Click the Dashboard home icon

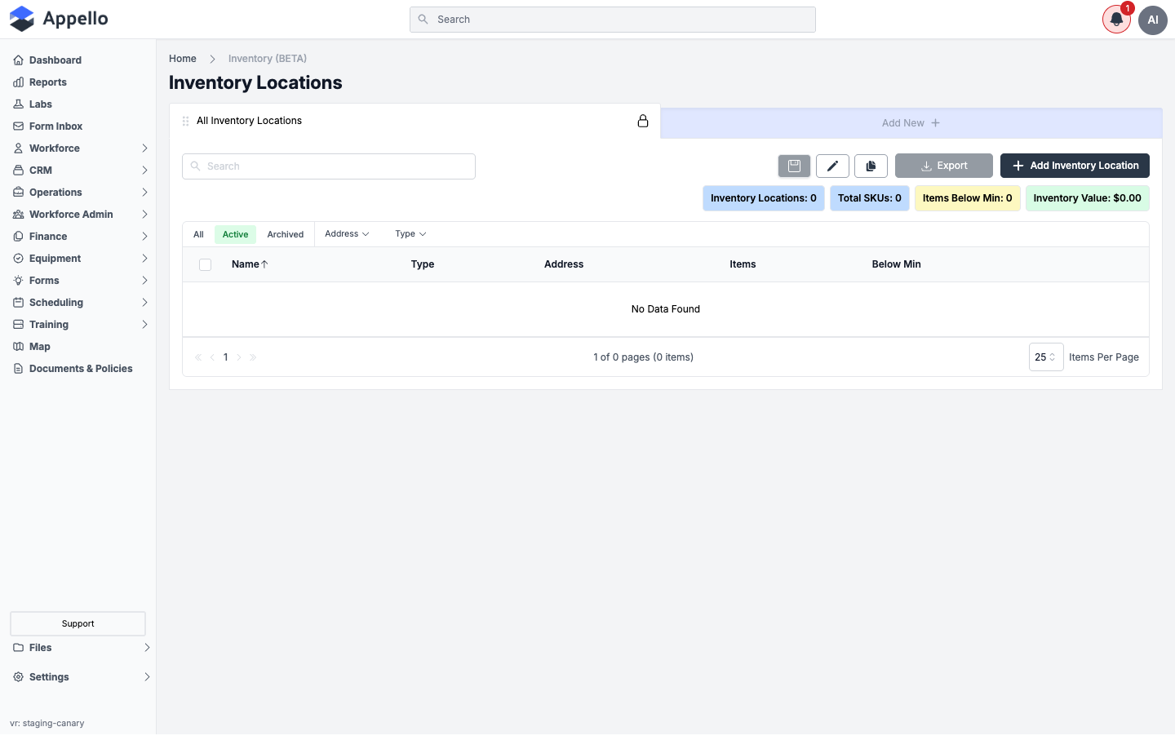point(18,60)
